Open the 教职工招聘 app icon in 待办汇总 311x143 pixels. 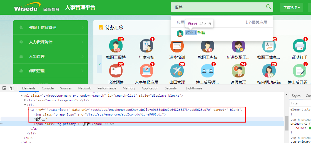pyautogui.click(x=116, y=46)
